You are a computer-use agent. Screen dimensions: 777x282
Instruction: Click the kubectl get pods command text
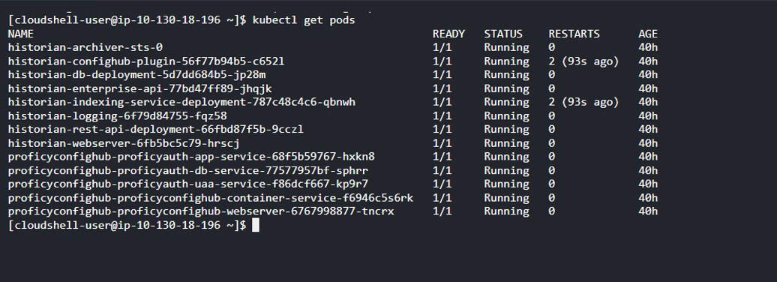click(x=304, y=20)
